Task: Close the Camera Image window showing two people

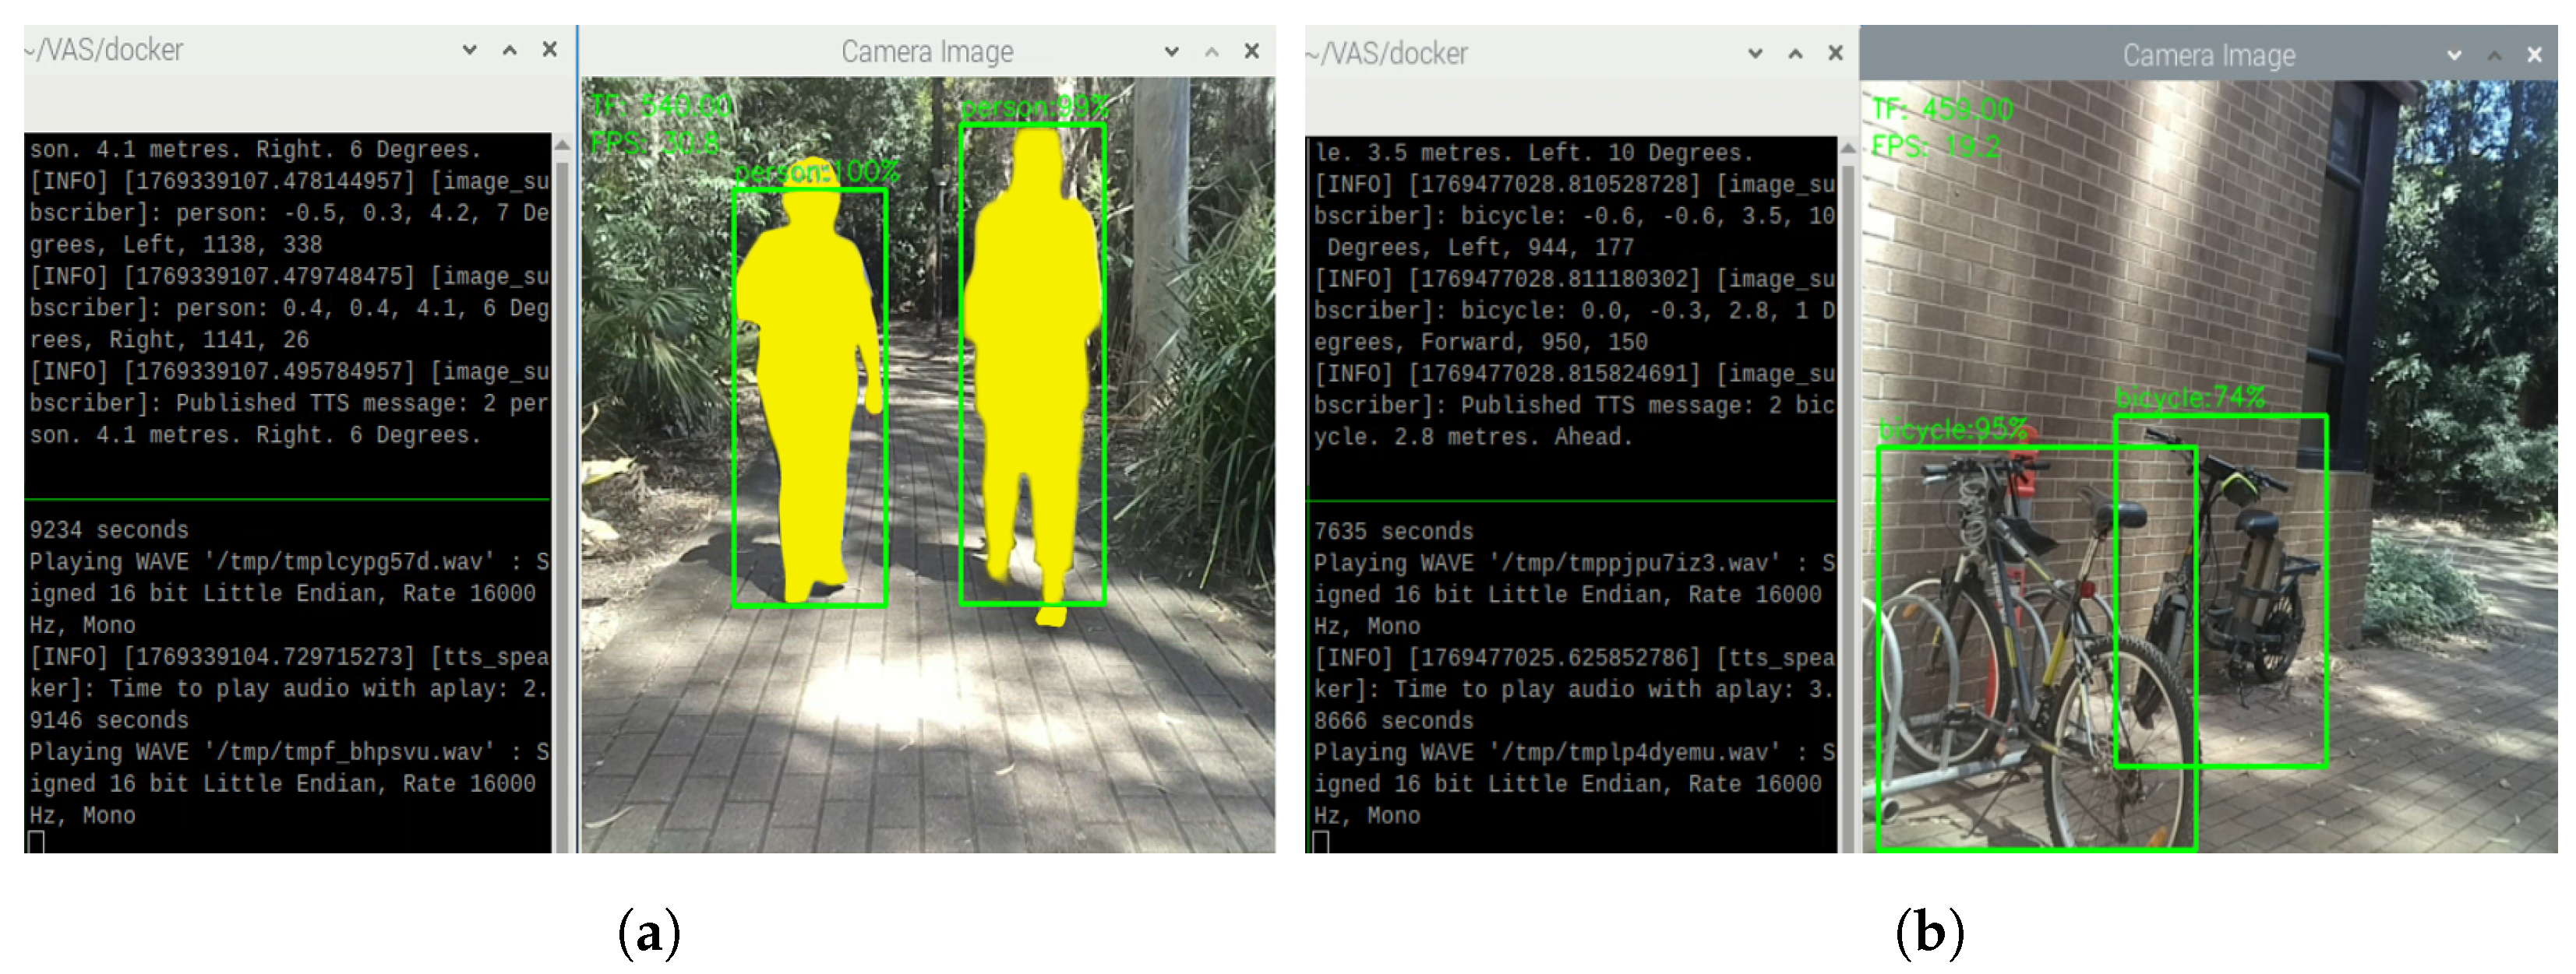Action: click(1252, 51)
